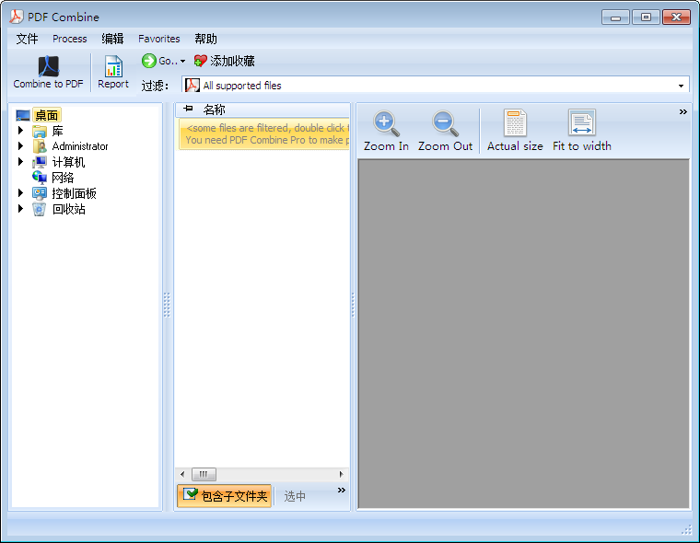The image size is (700, 543).
Task: Open the Process menu
Action: pyautogui.click(x=70, y=39)
